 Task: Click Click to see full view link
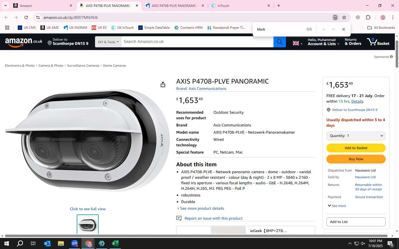click(88, 209)
